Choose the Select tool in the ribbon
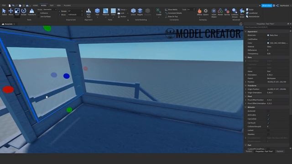This screenshot has height=164, width=292. [4, 12]
